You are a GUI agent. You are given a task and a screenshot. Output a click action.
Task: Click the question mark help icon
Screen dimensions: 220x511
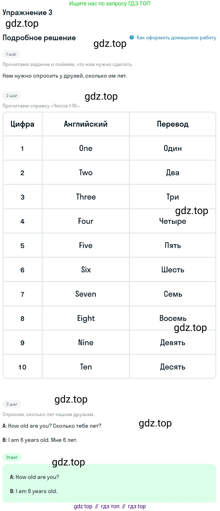(x=132, y=37)
